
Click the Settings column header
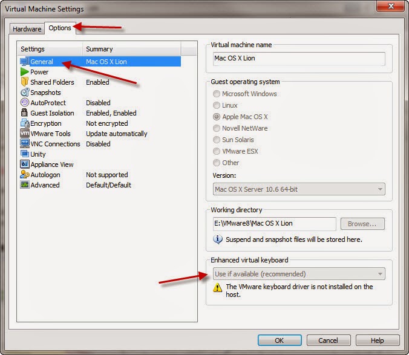click(x=51, y=49)
